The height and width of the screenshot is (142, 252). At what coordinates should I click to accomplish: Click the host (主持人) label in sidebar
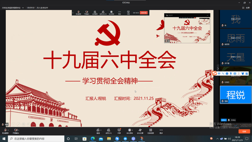click(x=224, y=120)
